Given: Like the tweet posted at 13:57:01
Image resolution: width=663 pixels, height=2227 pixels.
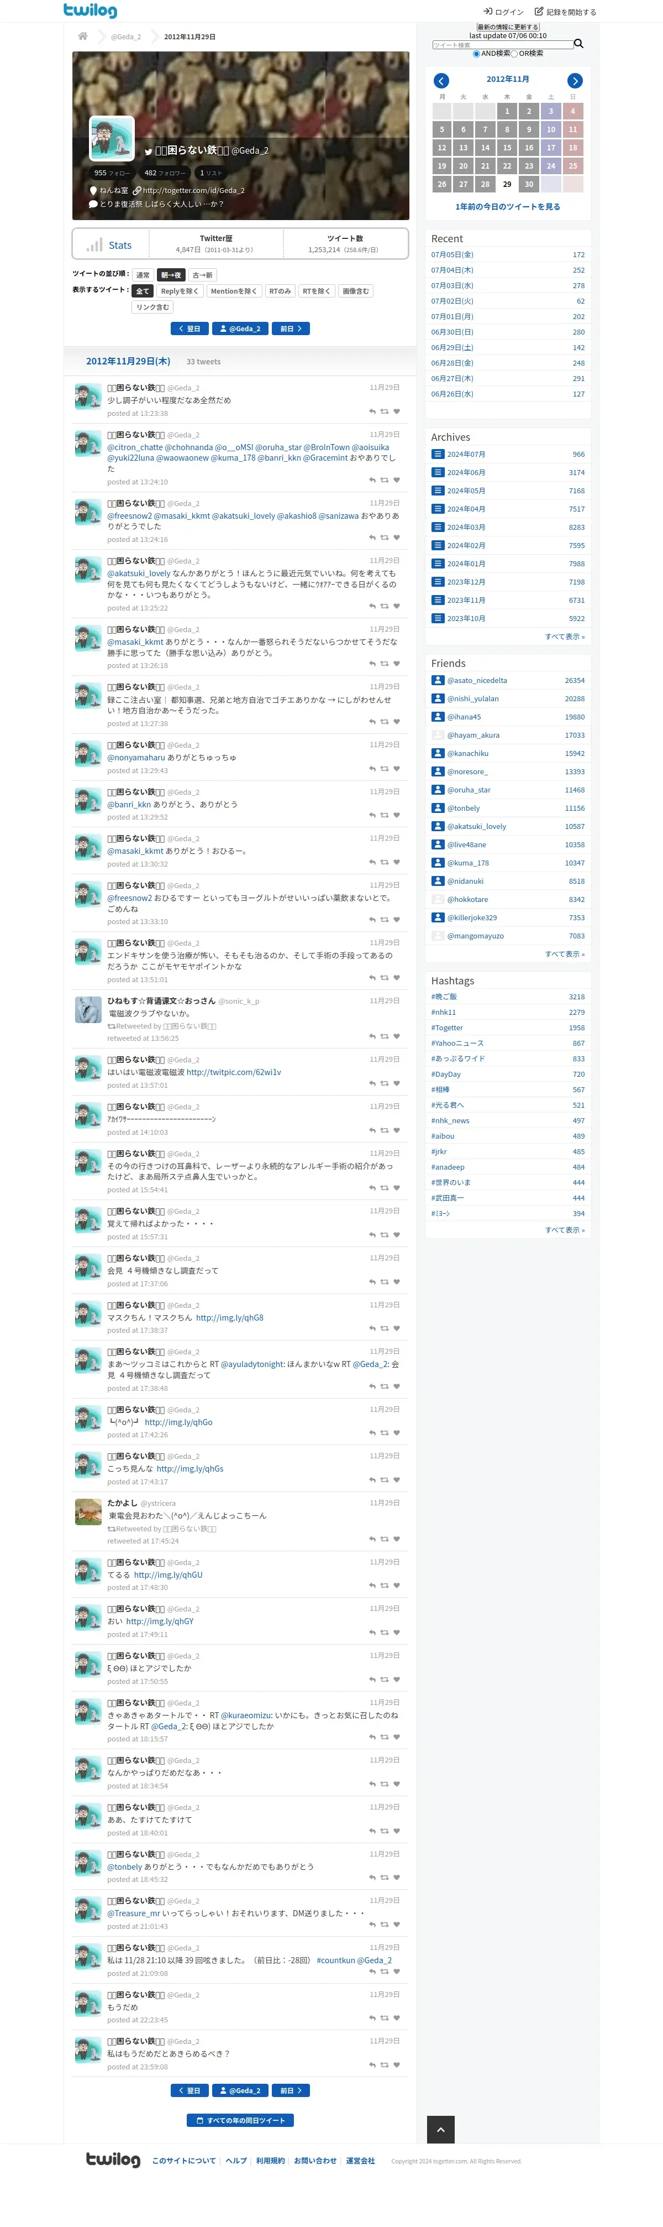Looking at the screenshot, I should pos(396,1083).
